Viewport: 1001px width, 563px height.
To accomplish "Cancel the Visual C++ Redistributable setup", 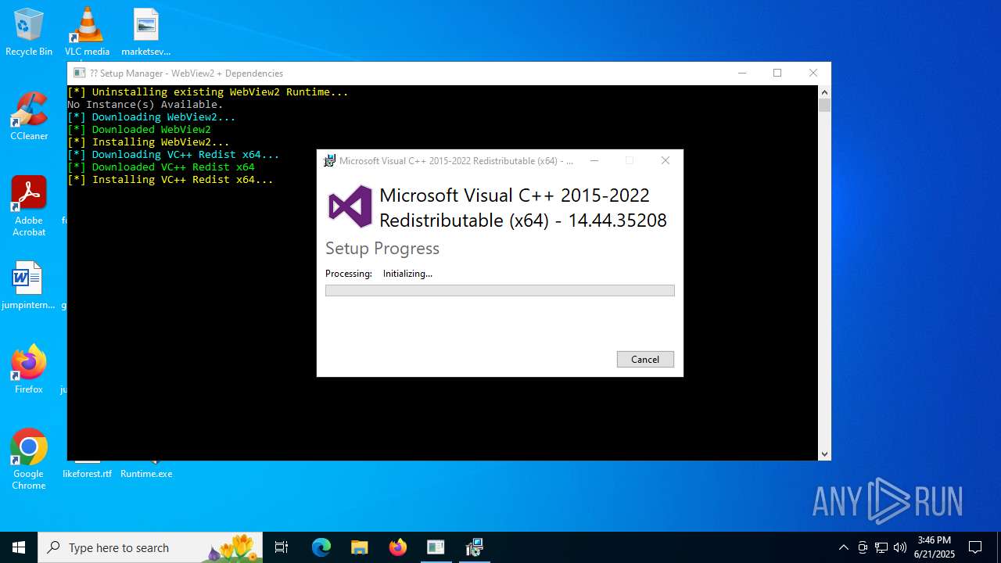I will click(x=645, y=359).
